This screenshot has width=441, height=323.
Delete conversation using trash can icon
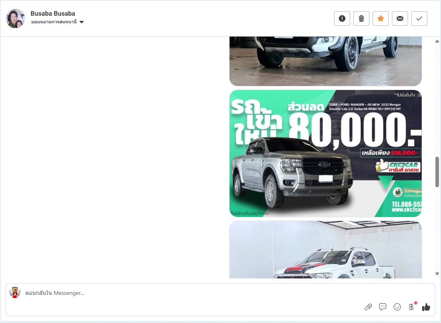pos(361,18)
